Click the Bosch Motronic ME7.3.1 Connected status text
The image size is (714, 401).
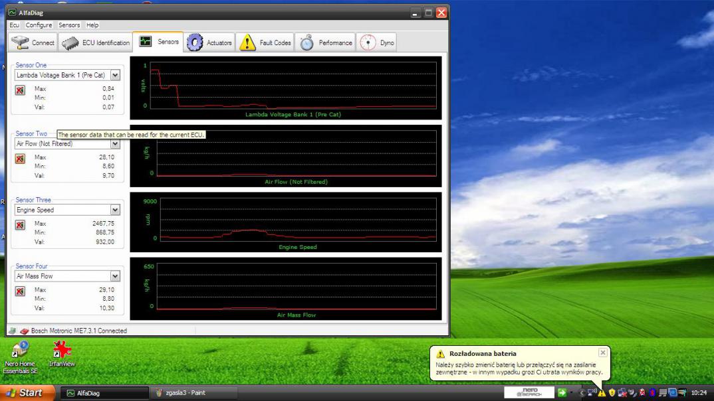(x=78, y=331)
